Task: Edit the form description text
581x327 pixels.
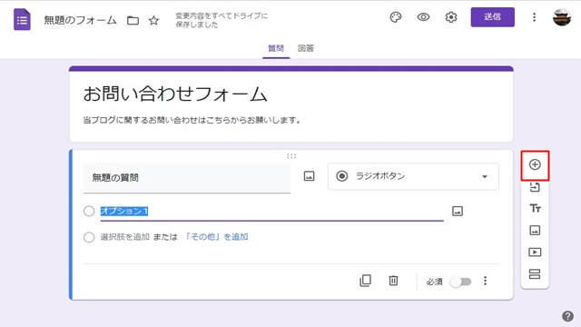Action: pos(192,120)
